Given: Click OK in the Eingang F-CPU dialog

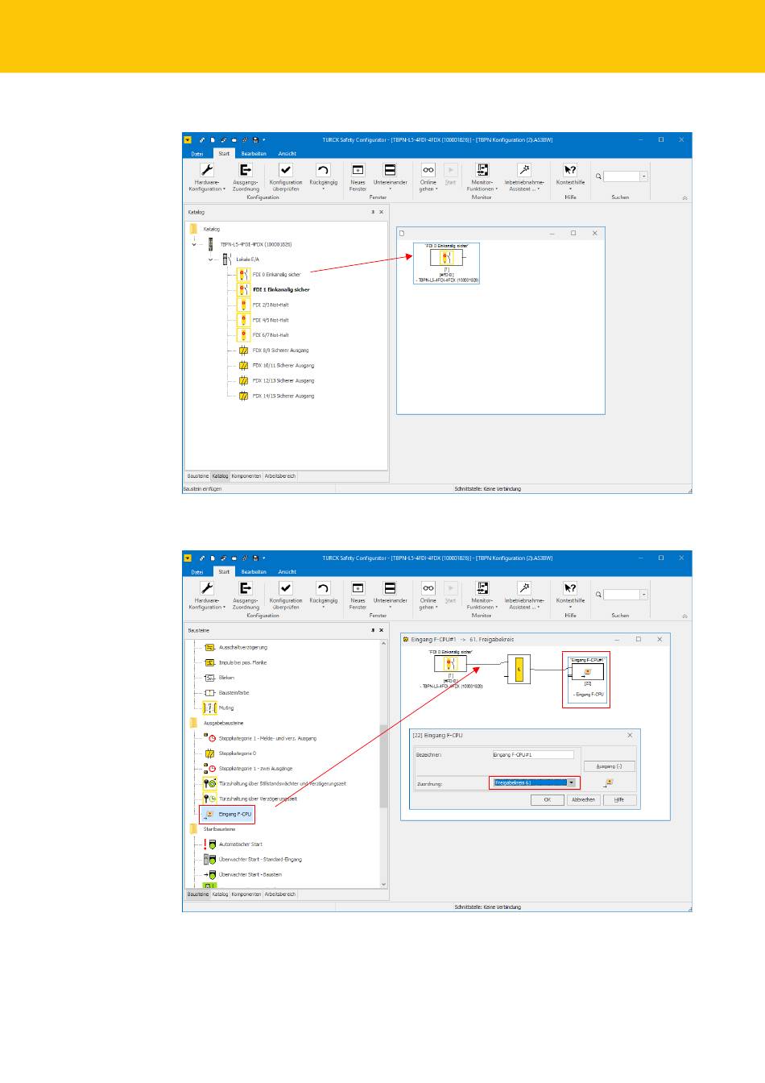Looking at the screenshot, I should tap(547, 799).
